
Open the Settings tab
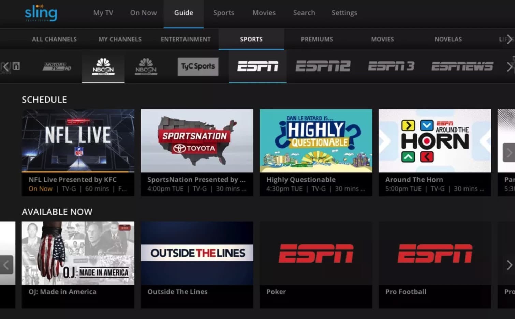[x=344, y=13]
